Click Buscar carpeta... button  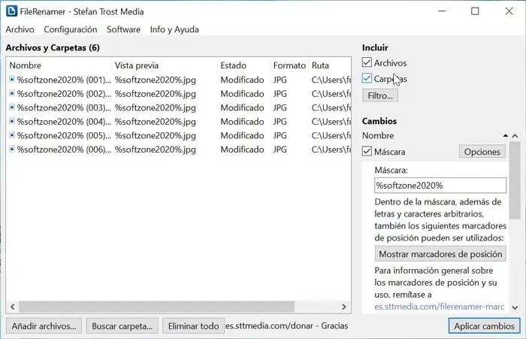[x=122, y=326]
